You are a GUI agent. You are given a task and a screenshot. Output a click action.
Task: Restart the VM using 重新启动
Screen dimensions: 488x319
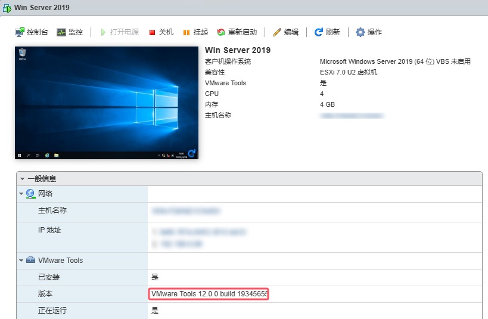(x=221, y=32)
